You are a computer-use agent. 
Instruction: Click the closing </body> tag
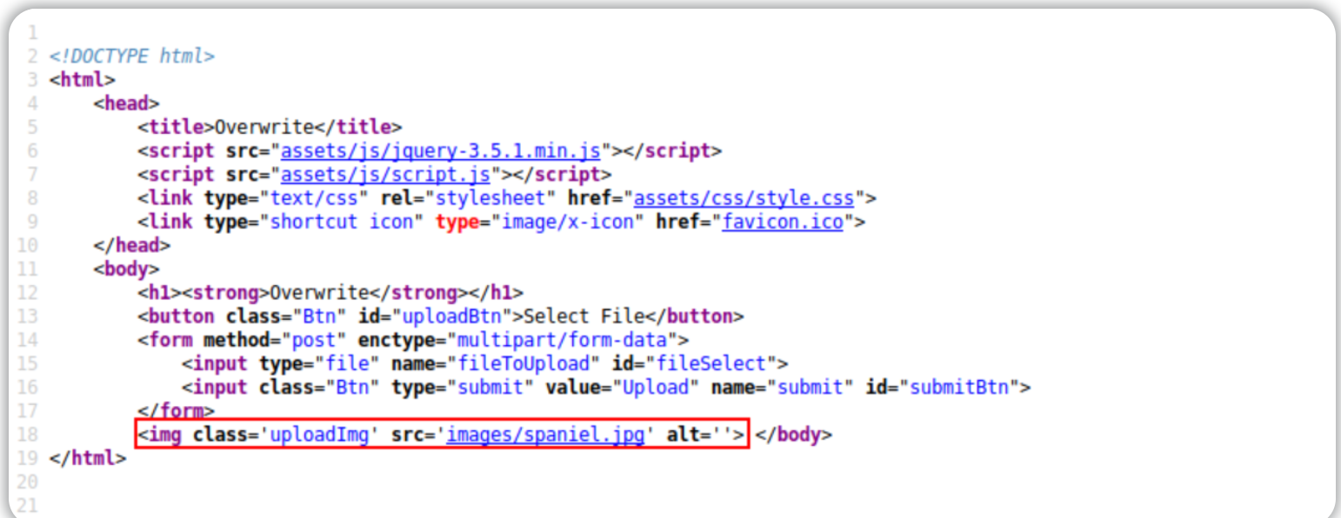pos(793,435)
